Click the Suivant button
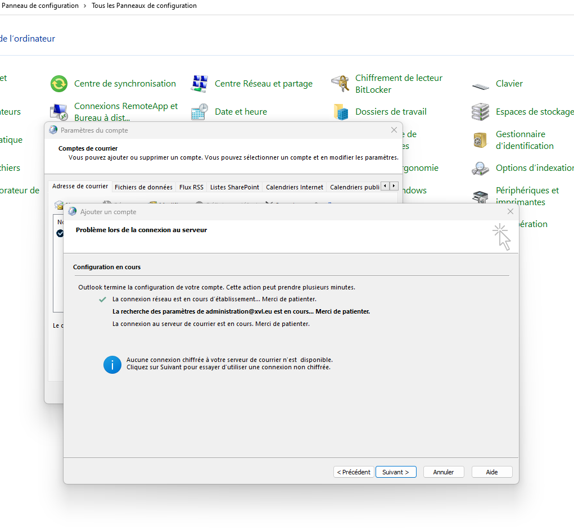 point(396,472)
